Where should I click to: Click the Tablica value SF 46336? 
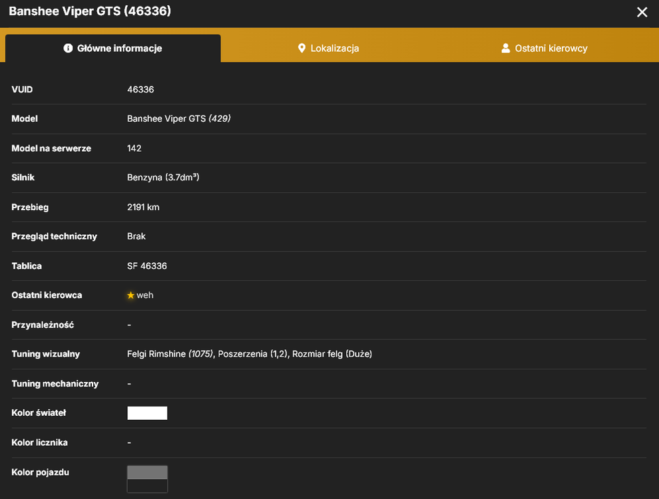tap(147, 266)
